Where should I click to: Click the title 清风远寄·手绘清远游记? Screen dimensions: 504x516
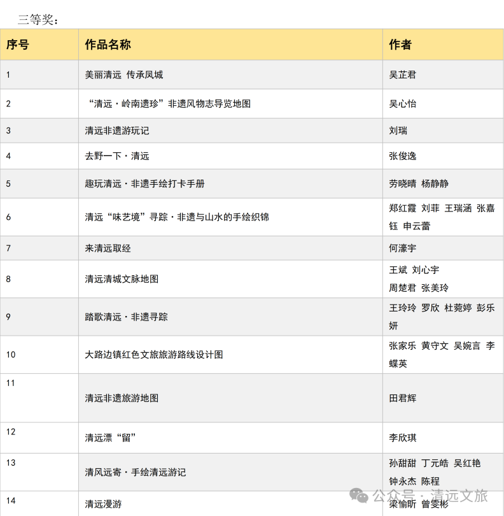coord(135,472)
